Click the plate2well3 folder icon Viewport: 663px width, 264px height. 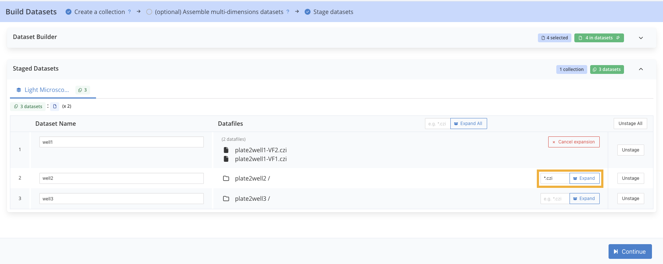[x=226, y=199]
